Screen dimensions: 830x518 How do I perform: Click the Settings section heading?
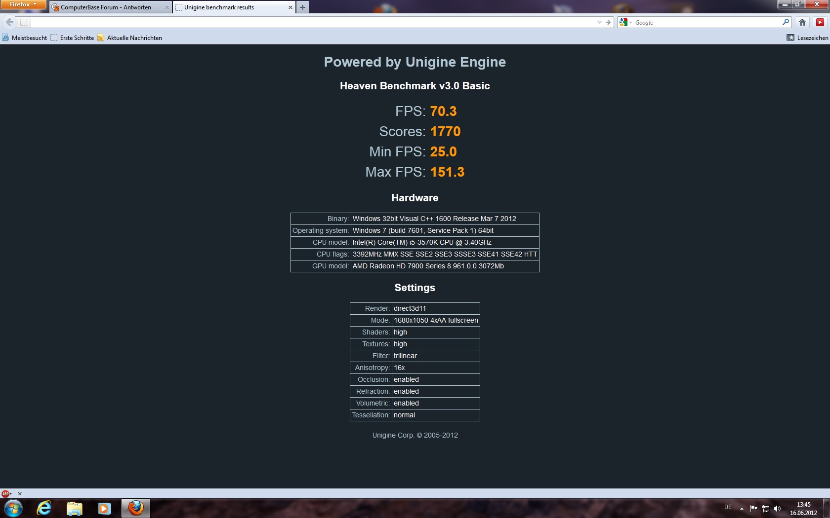click(415, 288)
